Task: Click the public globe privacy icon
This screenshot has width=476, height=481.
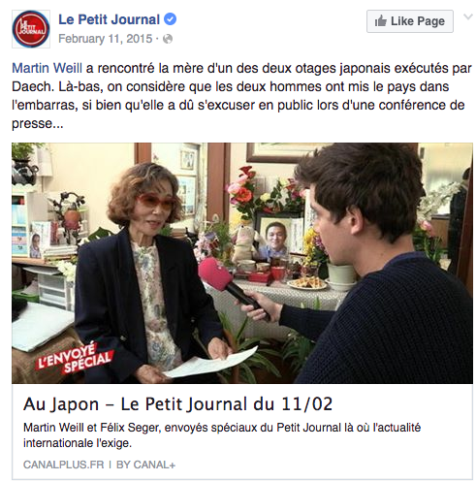Action: (x=168, y=39)
